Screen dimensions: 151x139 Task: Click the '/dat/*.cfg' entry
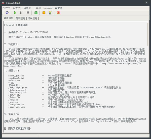coord(14,95)
